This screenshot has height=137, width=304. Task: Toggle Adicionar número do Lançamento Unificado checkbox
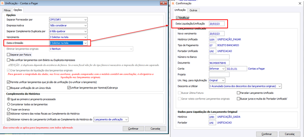point(8,120)
